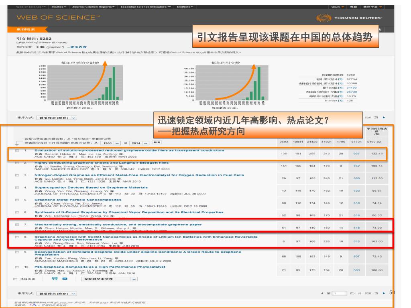Click 显示最近 20 年 under publications chart
This screenshot has height=308, width=411.
(x=79, y=108)
